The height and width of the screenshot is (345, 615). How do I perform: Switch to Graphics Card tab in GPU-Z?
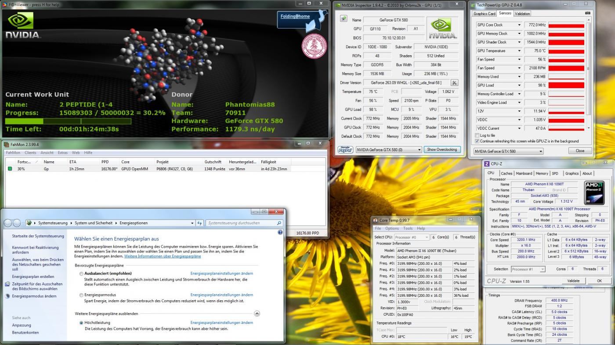coord(485,14)
